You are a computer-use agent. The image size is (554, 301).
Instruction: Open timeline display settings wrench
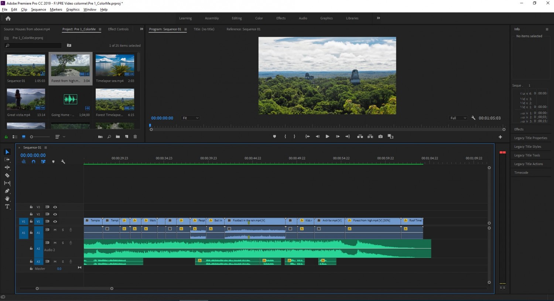(63, 161)
